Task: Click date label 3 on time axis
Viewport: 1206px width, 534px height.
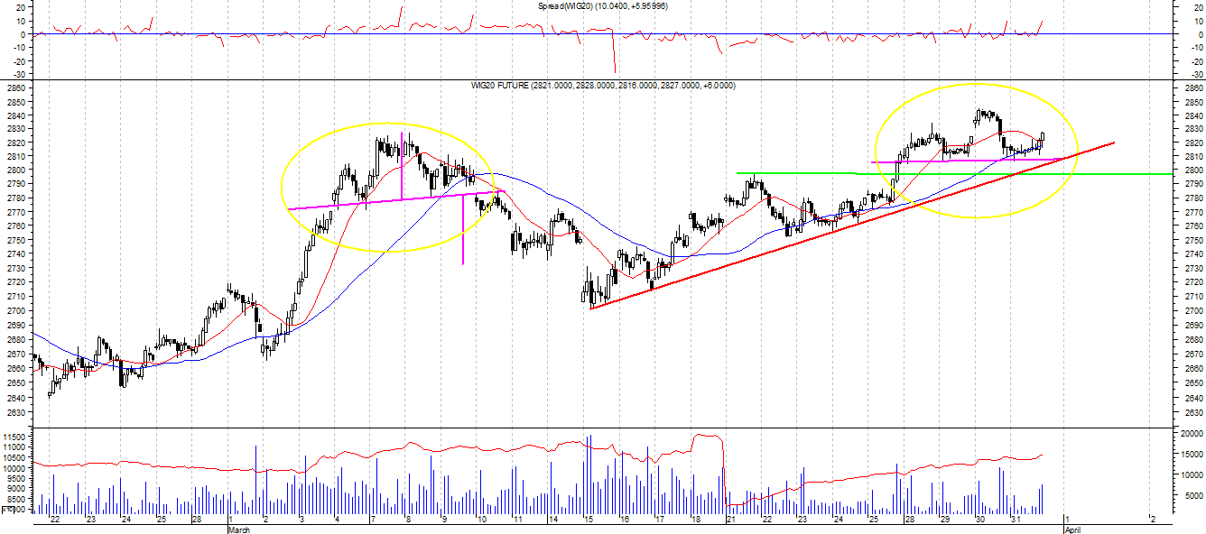Action: click(x=301, y=520)
